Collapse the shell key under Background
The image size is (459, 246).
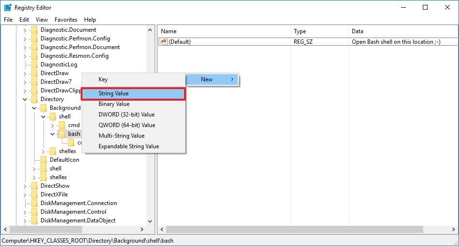(x=43, y=117)
